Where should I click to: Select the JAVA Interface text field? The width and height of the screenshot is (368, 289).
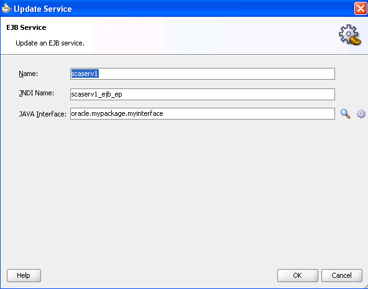coord(203,113)
